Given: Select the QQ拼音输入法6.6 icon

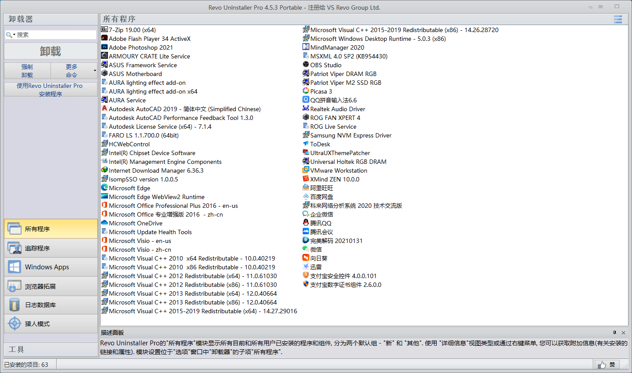Looking at the screenshot, I should pyautogui.click(x=306, y=100).
